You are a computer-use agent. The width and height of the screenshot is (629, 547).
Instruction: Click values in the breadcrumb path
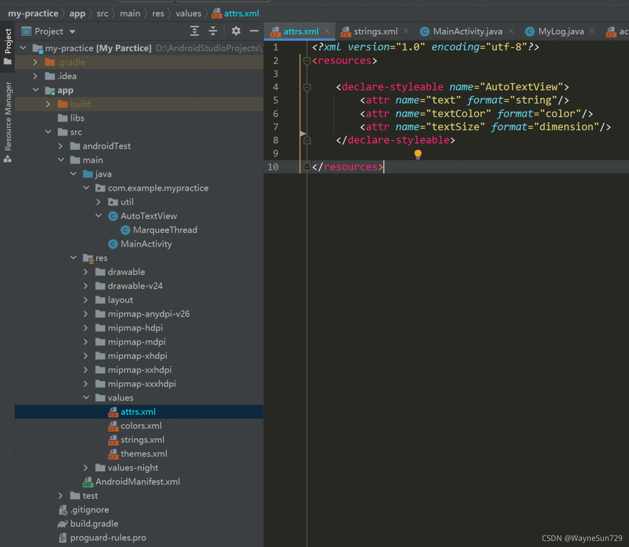(189, 13)
